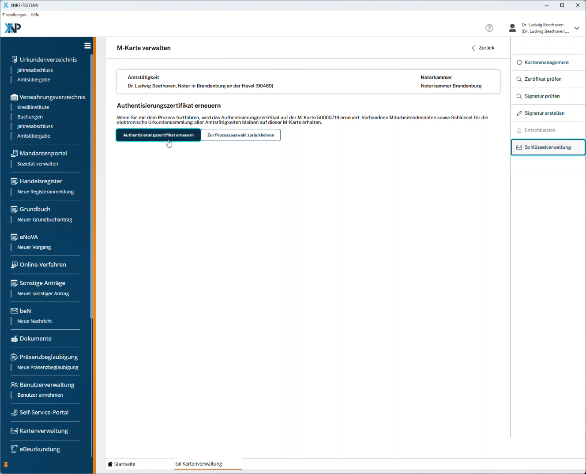Click the Schlüsselverwaltung icon in the right panel
Viewport: 586px width, 474px height.
point(519,147)
